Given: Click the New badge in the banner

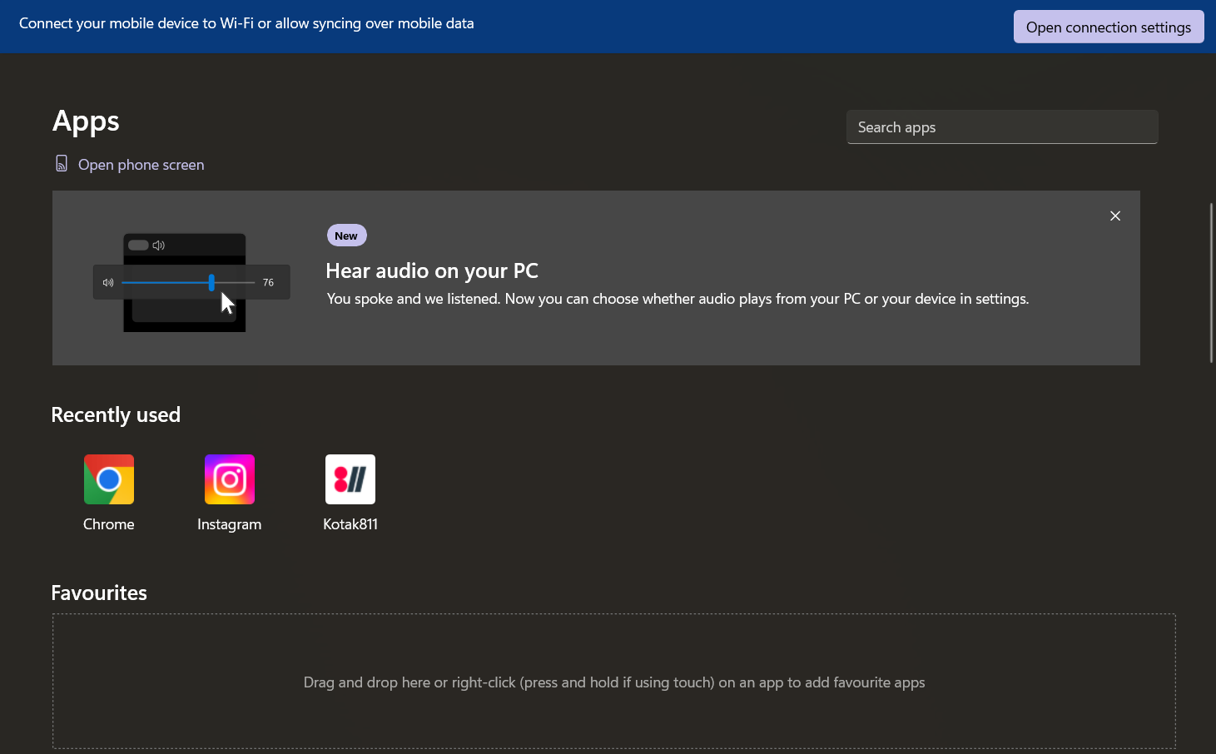Looking at the screenshot, I should (x=346, y=236).
